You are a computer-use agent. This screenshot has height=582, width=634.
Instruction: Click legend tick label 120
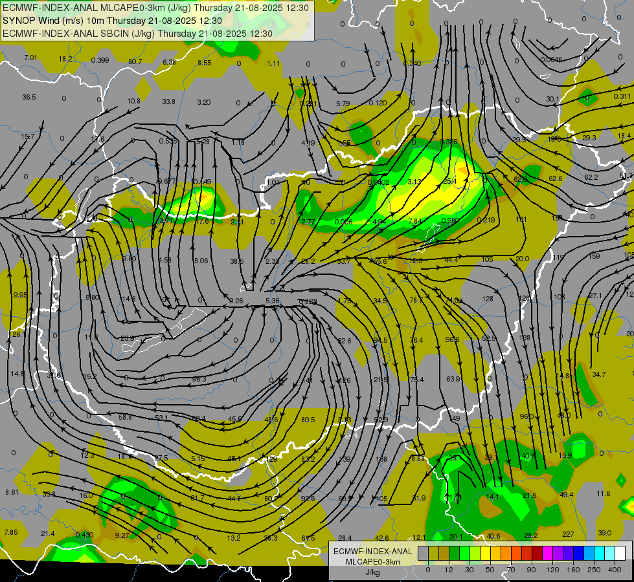[x=552, y=570]
